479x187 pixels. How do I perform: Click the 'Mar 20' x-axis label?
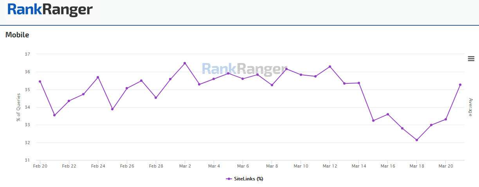coord(445,166)
